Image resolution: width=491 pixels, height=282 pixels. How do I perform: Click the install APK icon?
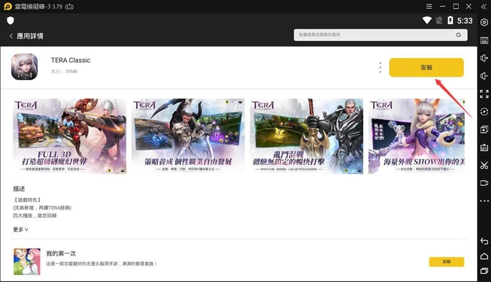484,147
